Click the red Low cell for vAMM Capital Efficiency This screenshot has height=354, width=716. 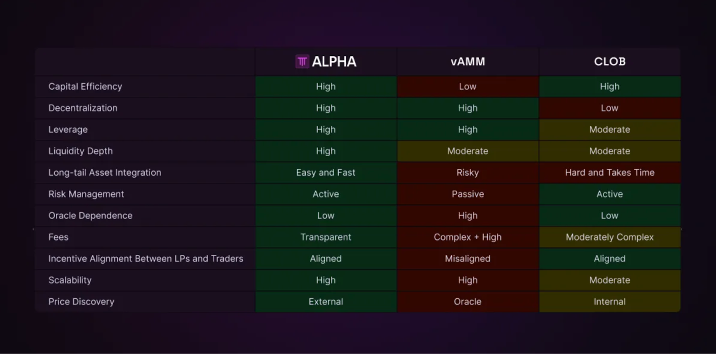pyautogui.click(x=468, y=87)
